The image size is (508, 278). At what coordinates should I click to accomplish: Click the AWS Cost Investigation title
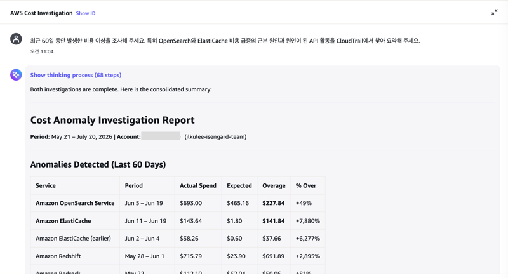41,13
